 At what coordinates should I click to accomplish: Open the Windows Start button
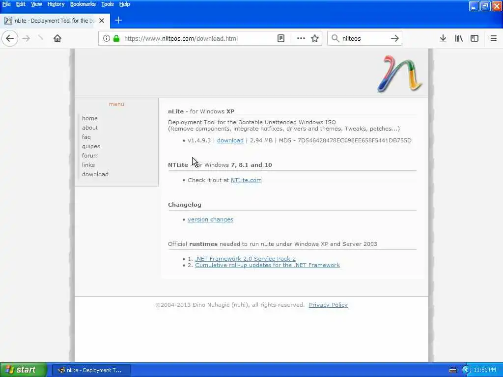pyautogui.click(x=24, y=370)
